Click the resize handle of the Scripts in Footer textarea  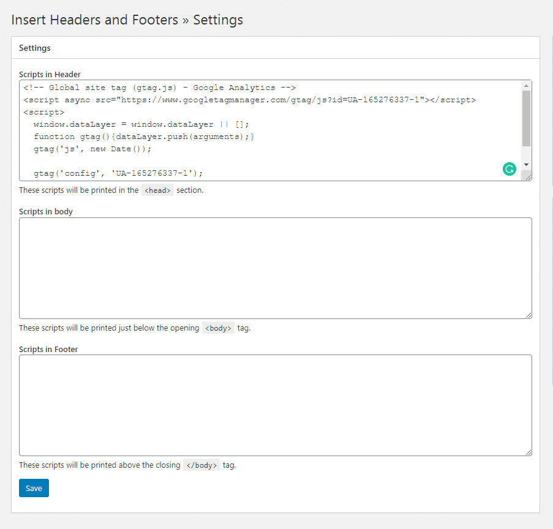click(529, 452)
